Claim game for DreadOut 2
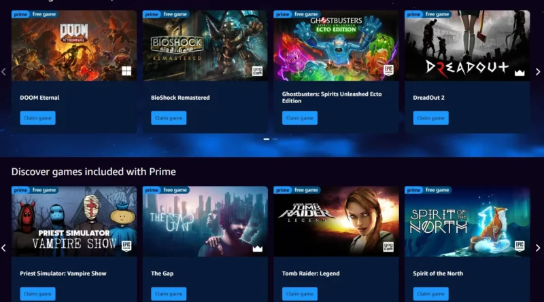This screenshot has width=544, height=302. pyautogui.click(x=431, y=118)
